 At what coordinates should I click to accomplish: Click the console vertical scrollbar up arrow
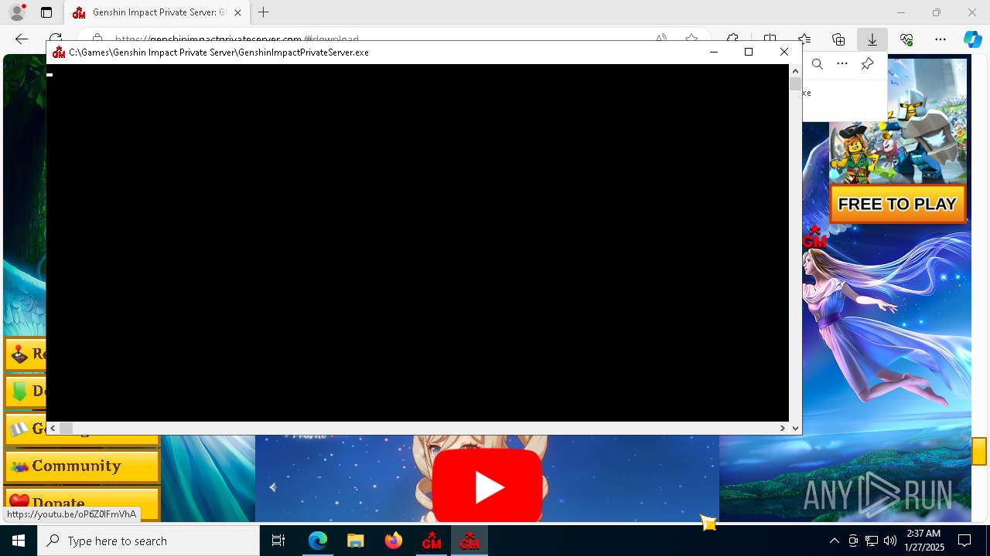[795, 70]
